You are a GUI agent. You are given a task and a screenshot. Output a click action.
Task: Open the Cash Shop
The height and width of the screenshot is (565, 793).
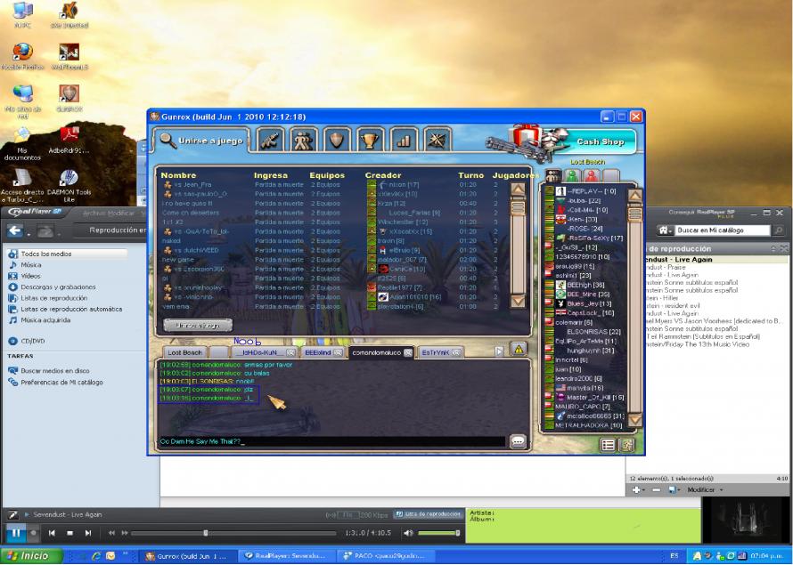(599, 141)
